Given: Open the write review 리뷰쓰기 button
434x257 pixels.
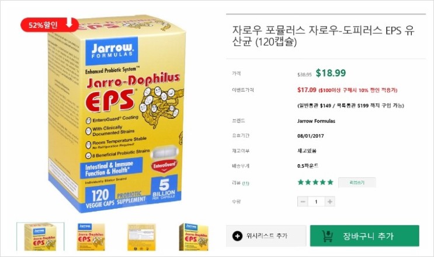Looking at the screenshot, I should (357, 182).
